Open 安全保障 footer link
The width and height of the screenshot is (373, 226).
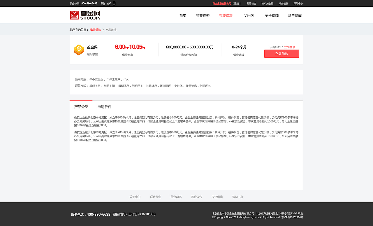pos(217,197)
